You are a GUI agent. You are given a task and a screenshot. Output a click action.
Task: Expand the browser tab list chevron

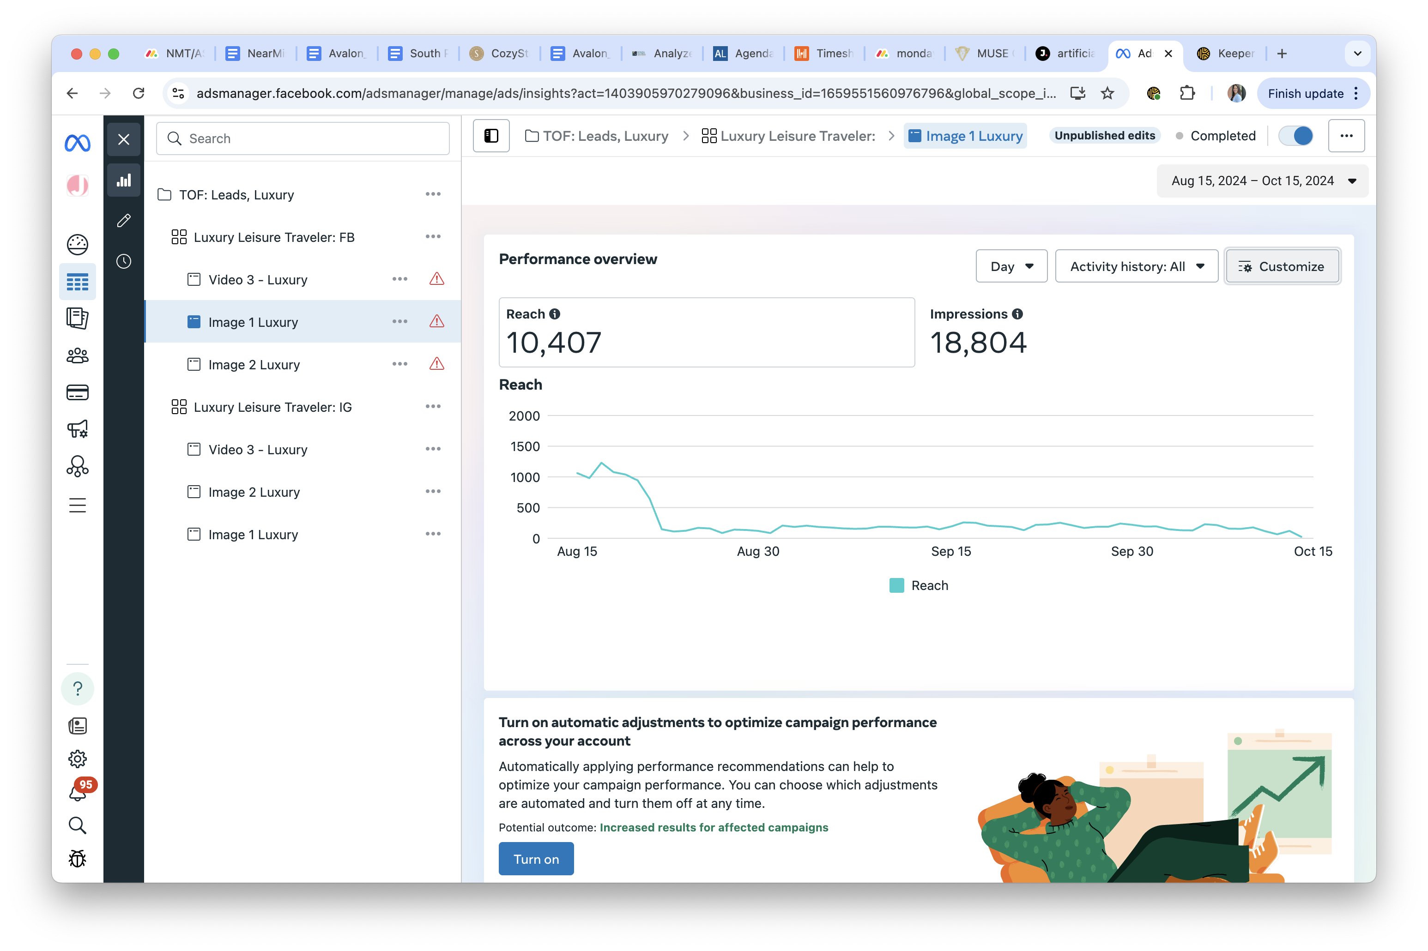point(1357,54)
